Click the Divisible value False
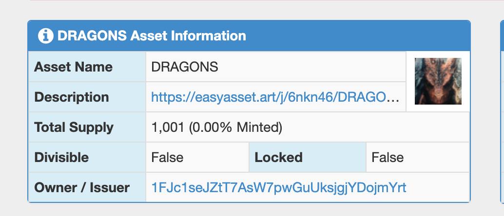Viewport: 504px width, 216px height. (x=167, y=158)
